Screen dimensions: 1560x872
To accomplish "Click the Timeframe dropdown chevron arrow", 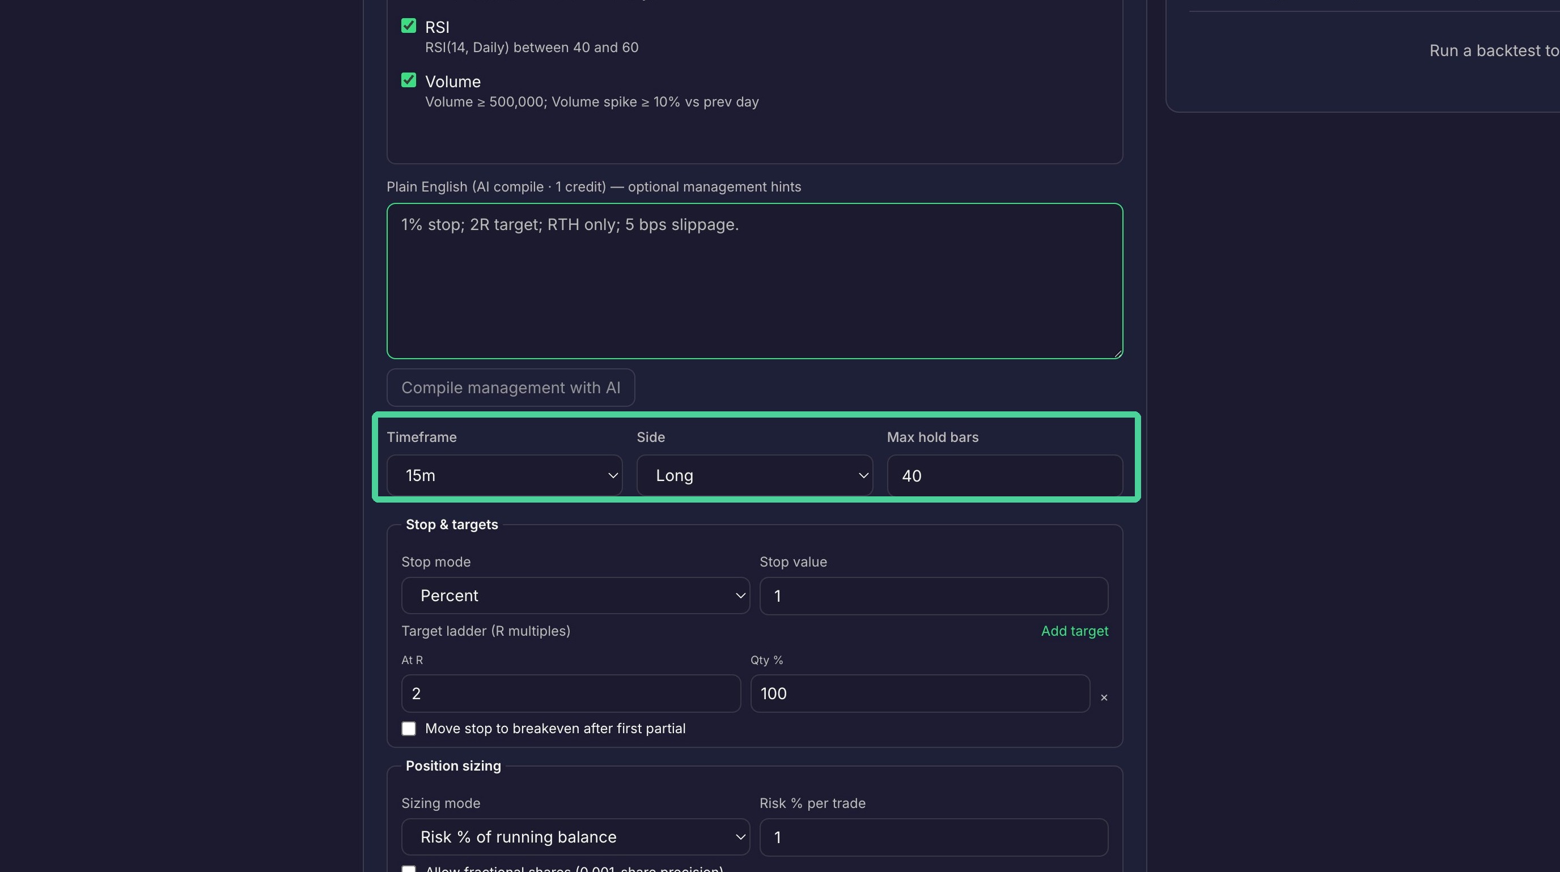I will pos(613,475).
